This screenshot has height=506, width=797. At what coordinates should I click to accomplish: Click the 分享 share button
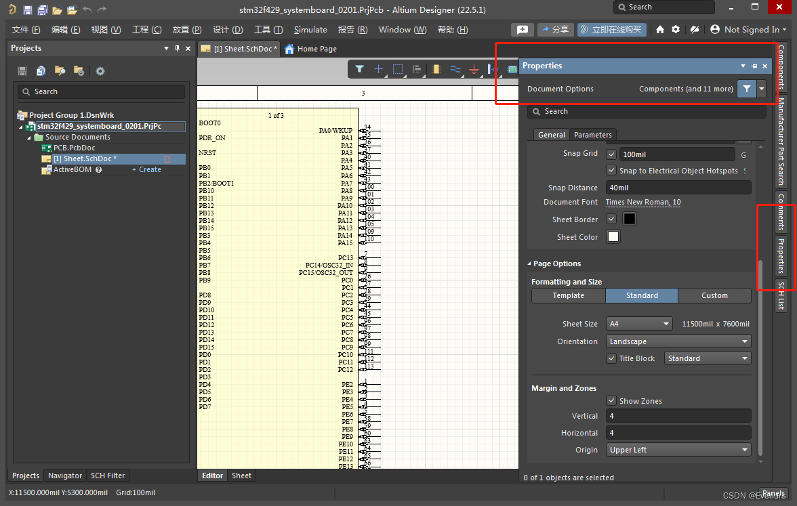tap(556, 30)
